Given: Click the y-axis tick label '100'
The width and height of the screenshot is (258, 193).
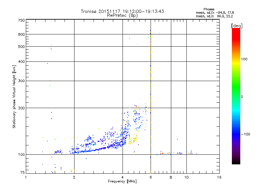Looking at the screenshot, I should click(x=21, y=155).
